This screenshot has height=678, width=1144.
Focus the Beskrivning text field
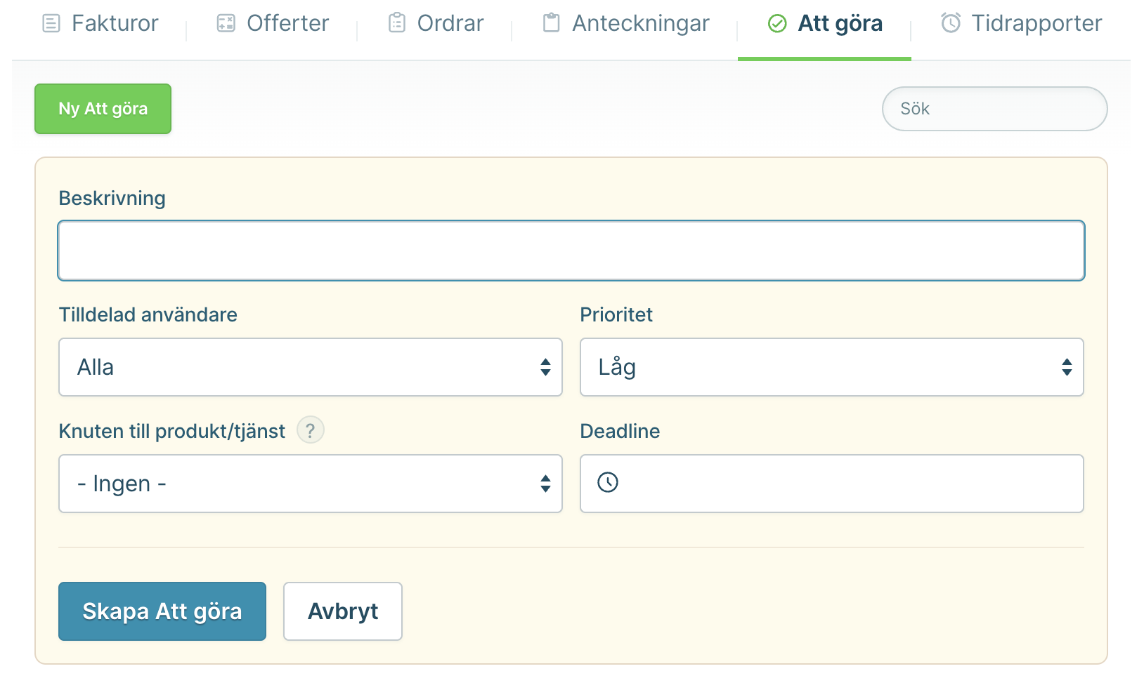[571, 251]
